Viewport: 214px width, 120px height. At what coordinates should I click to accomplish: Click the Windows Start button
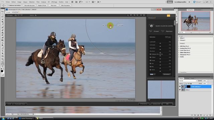[3, 118]
